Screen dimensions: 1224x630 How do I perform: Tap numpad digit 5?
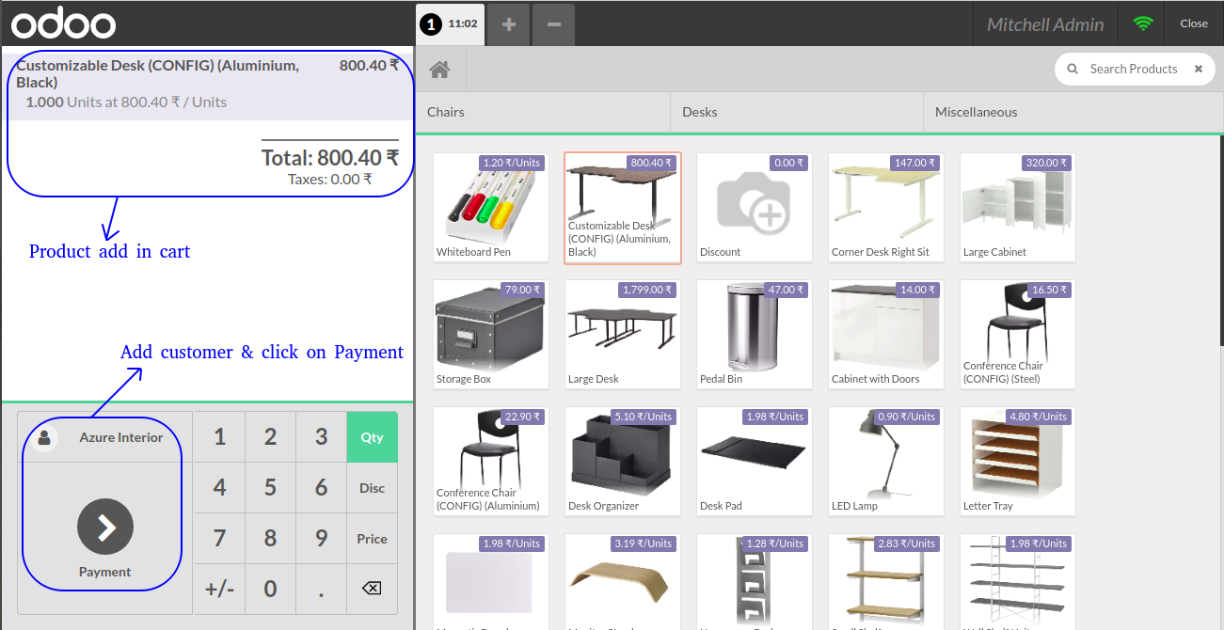pyautogui.click(x=270, y=488)
